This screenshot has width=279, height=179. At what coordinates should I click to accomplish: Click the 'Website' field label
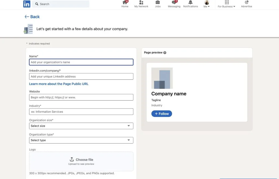[35, 92]
